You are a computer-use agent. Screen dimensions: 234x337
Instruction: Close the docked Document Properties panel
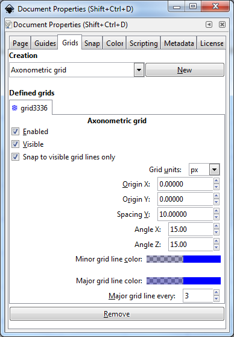coord(222,25)
